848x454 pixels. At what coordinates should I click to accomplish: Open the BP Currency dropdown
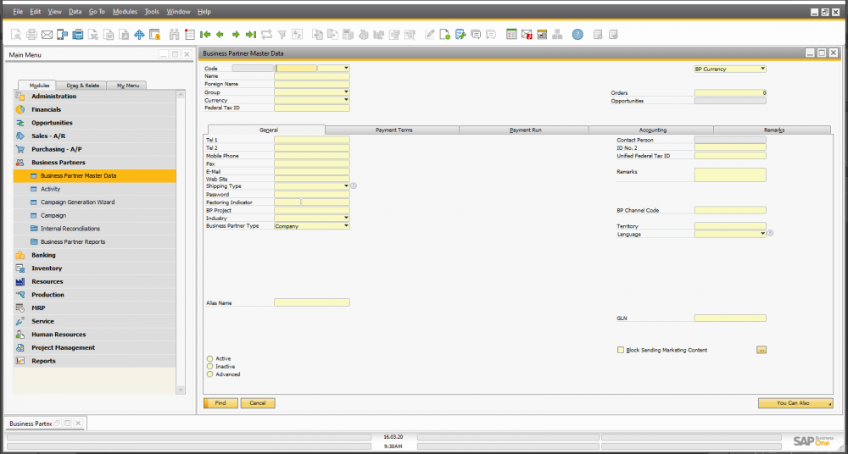point(762,69)
